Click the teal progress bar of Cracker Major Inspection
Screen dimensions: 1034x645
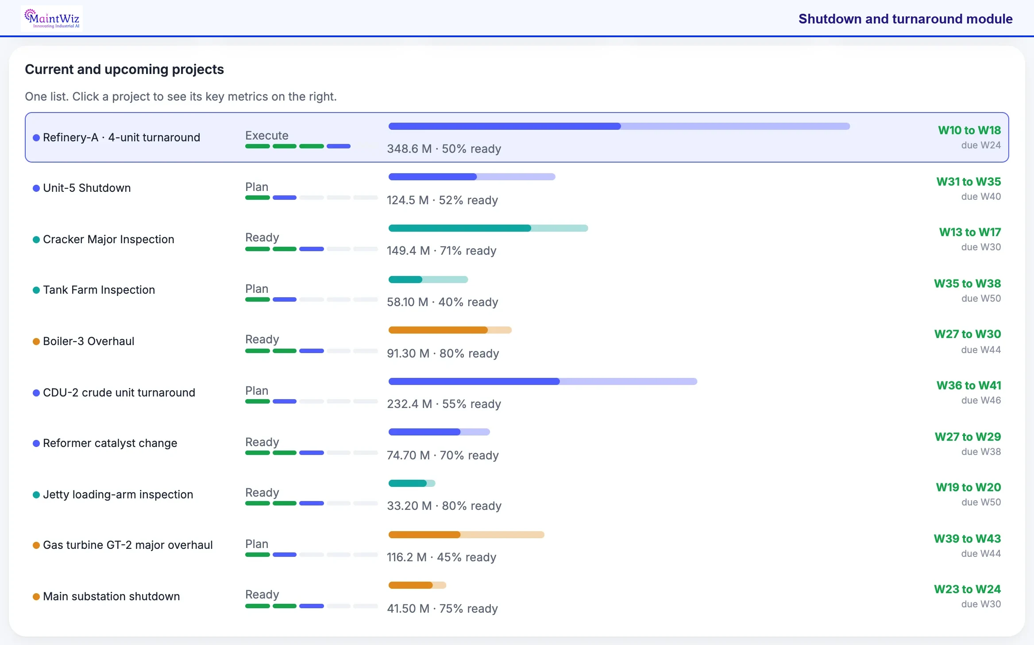[488, 228]
